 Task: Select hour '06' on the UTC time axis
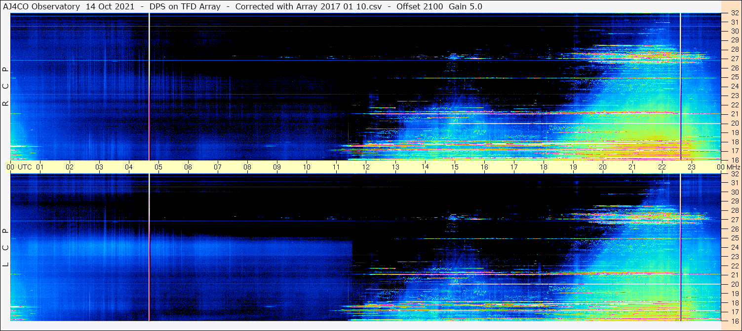[188, 167]
